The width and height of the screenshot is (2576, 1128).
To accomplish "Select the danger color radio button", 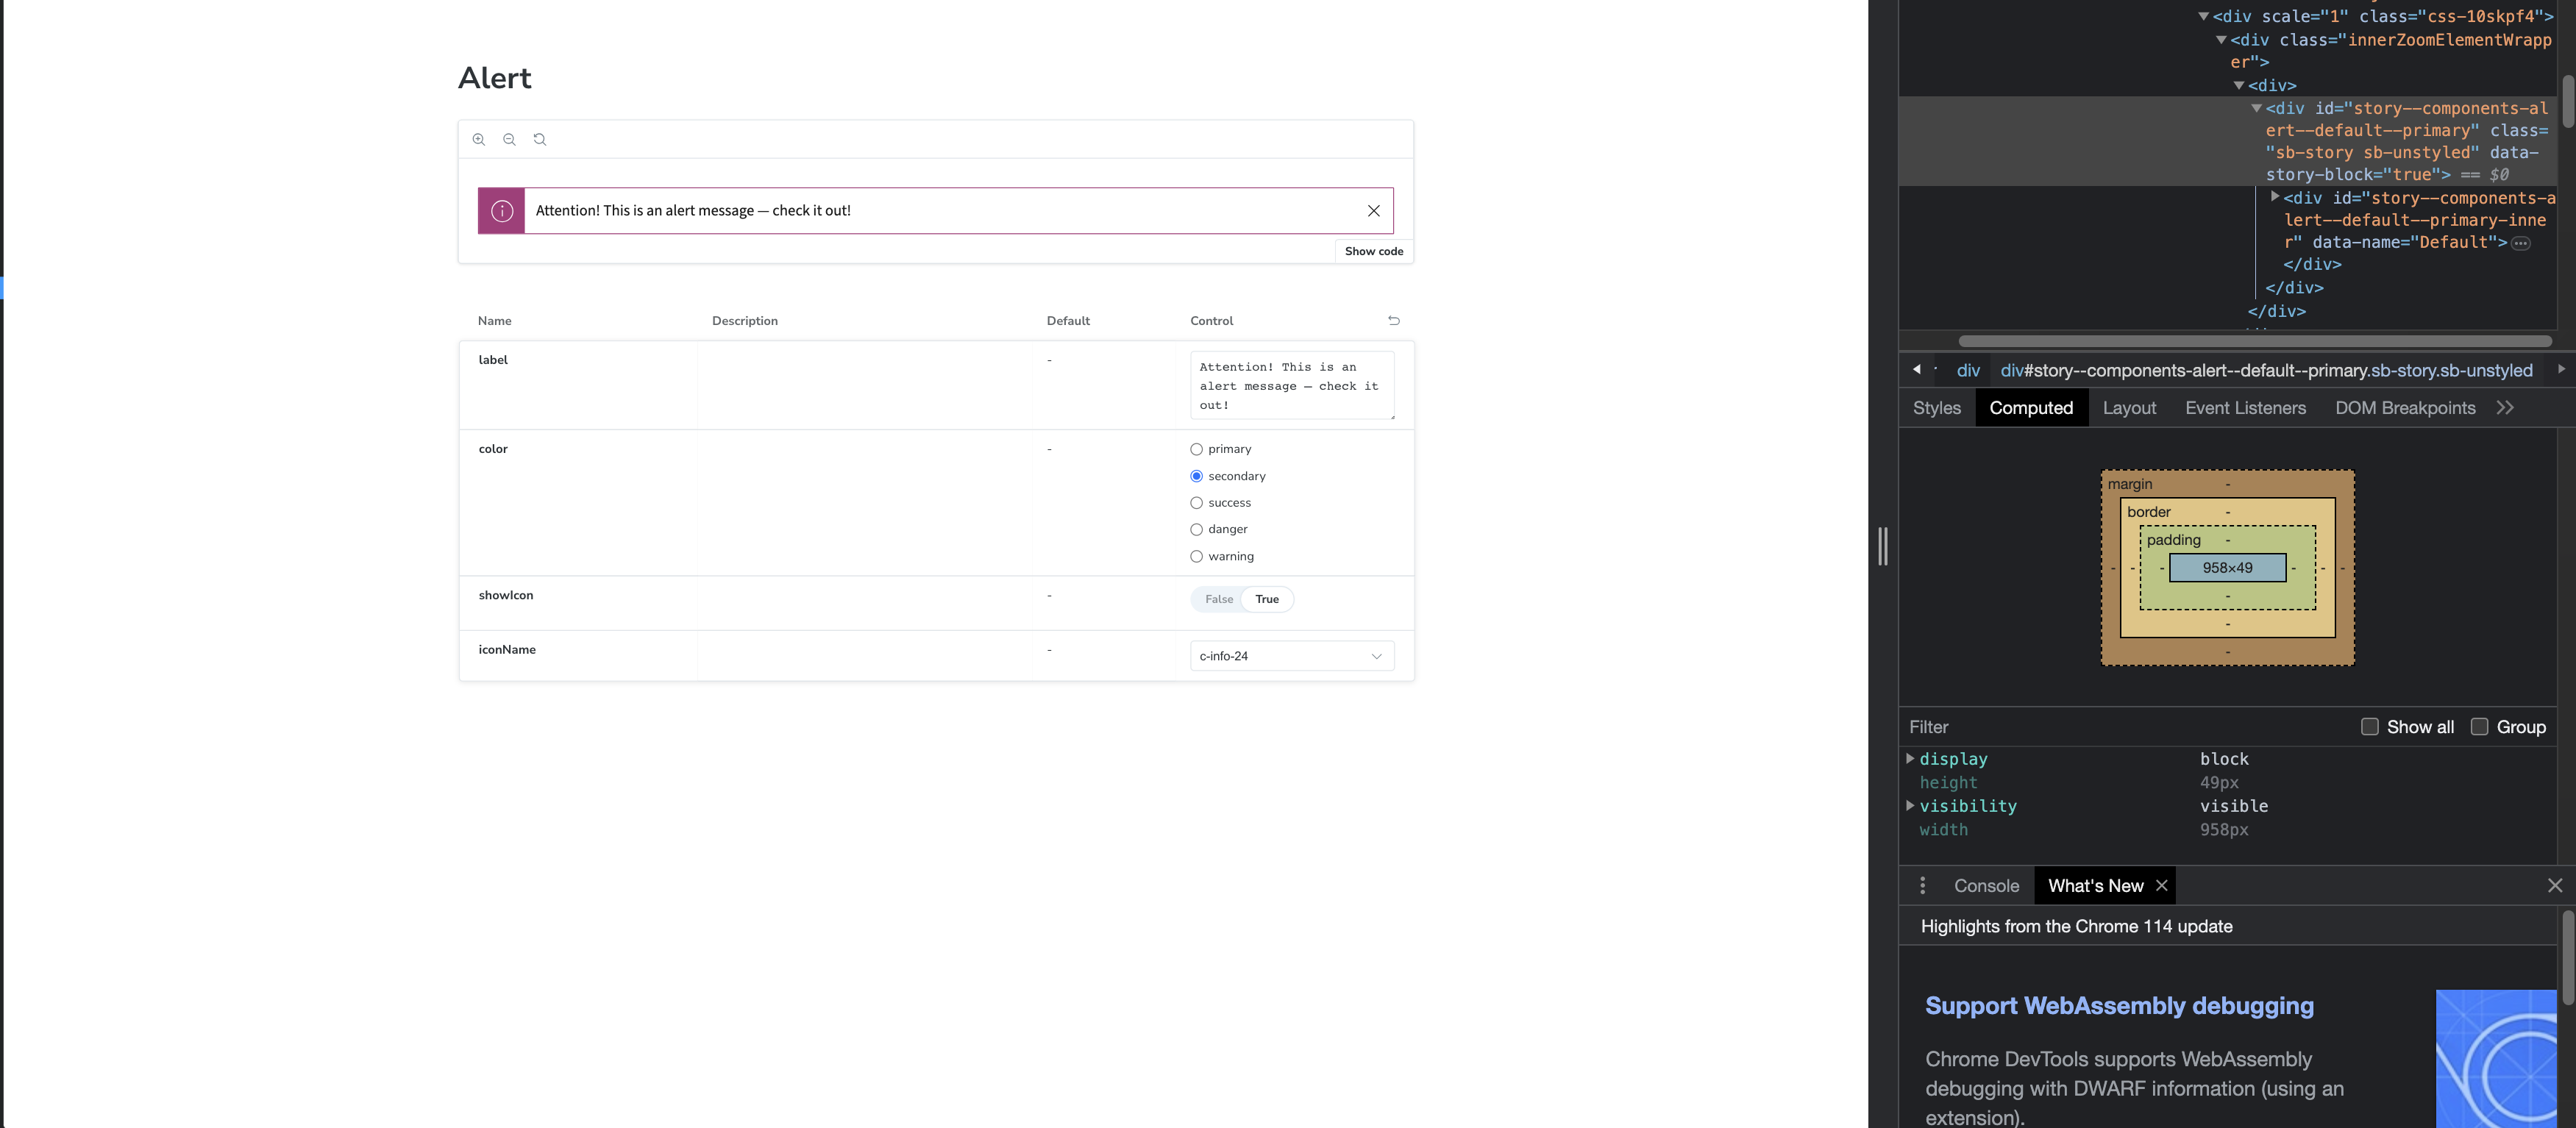I will (1196, 529).
